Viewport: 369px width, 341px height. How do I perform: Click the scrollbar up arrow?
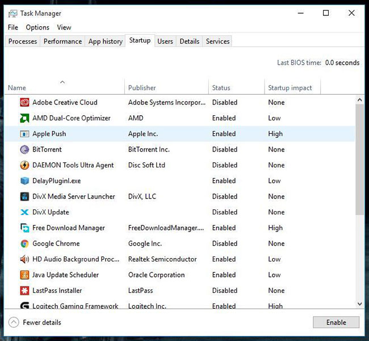click(359, 100)
